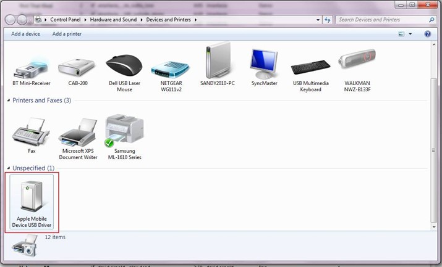Click the scrollbar down arrow

[x=433, y=227]
